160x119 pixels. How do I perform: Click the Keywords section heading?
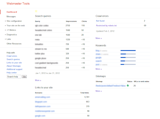coord(101,45)
